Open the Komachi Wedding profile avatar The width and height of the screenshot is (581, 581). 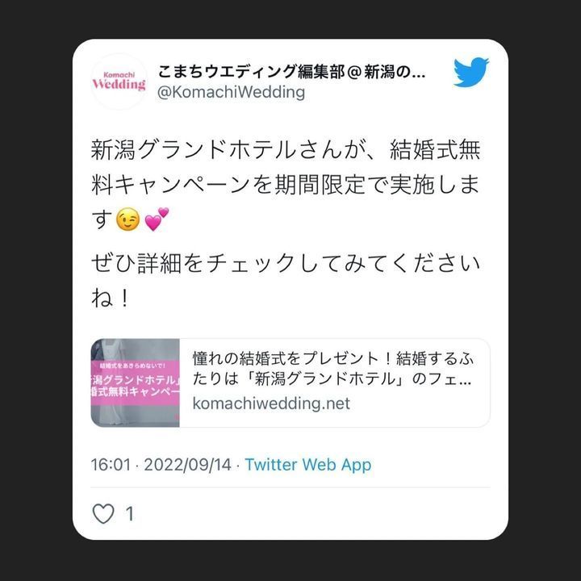pos(119,82)
